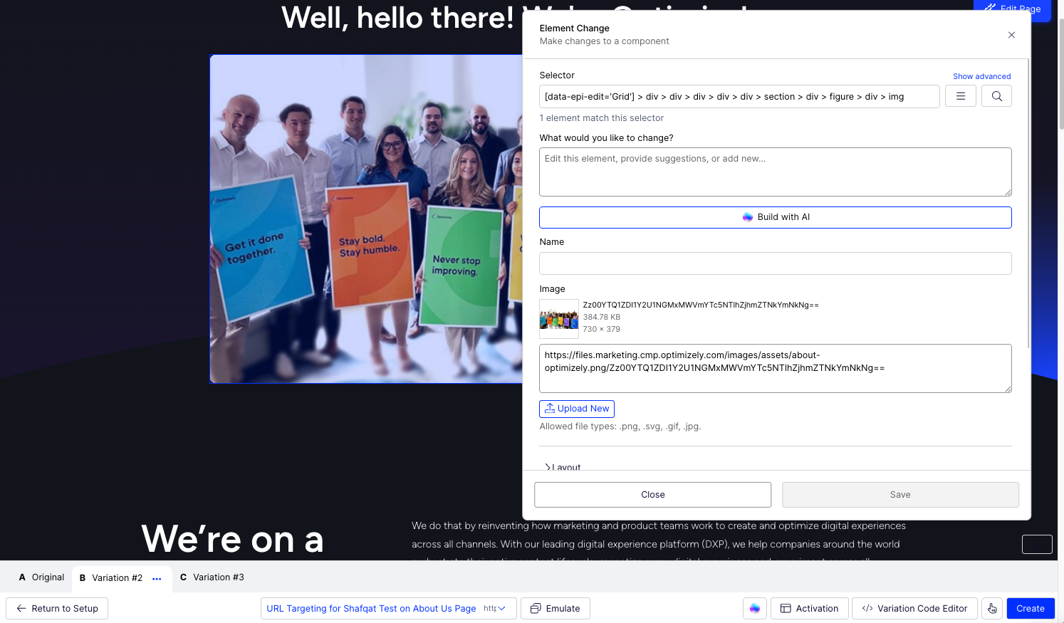Open Variation #2 three-dot options menu
Image resolution: width=1064 pixels, height=623 pixels.
157,579
